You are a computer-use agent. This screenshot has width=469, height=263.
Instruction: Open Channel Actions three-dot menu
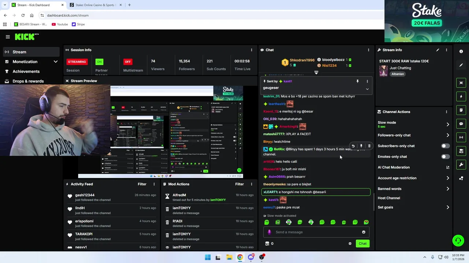pos(446,112)
